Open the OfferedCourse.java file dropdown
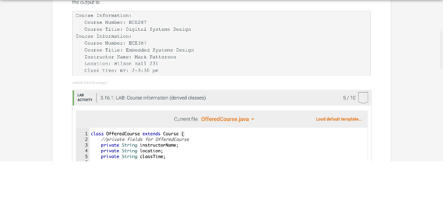 [x=228, y=119]
